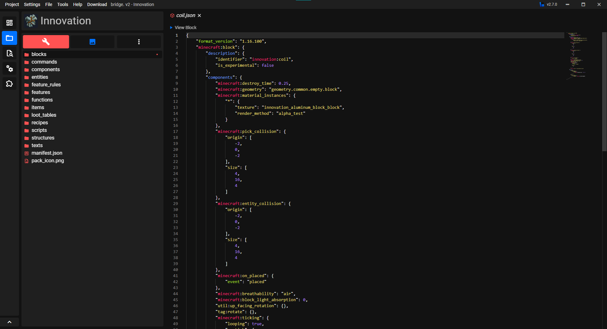Viewport: 607px width, 329px height.
Task: Select the behavior pack wrench tab
Action: coord(46,41)
